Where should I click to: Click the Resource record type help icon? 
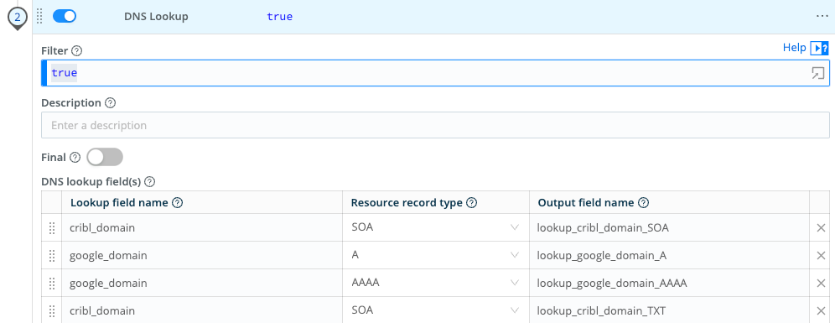471,203
